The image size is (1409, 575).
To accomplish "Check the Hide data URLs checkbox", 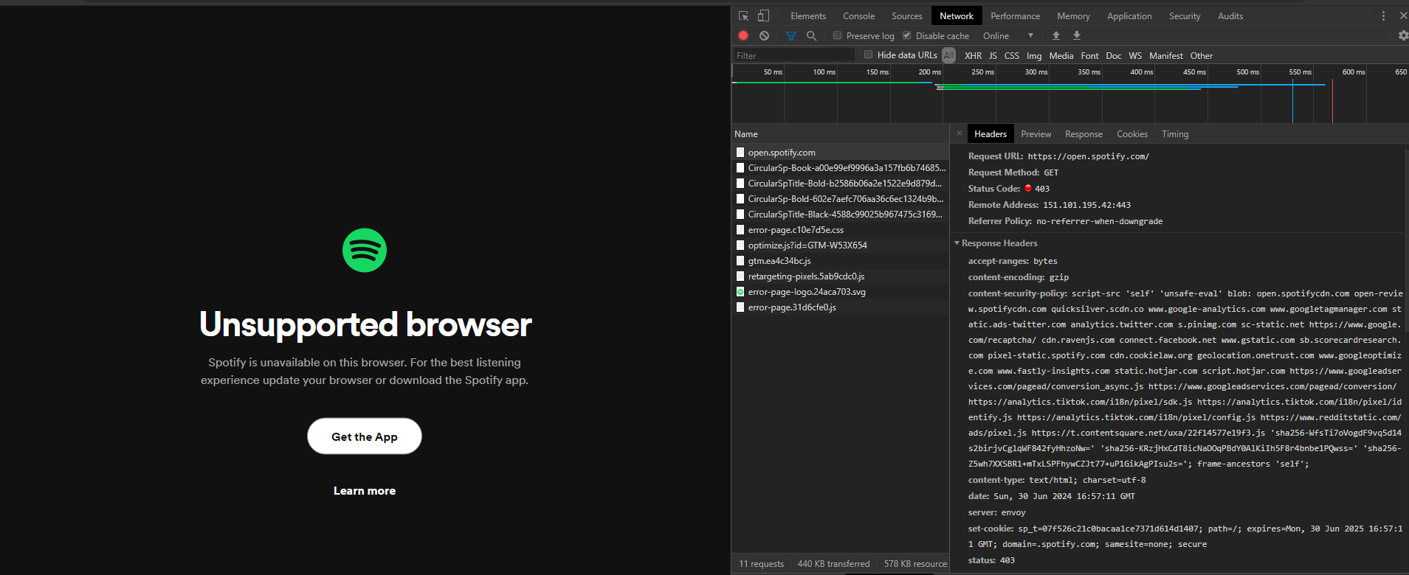I will 868,55.
